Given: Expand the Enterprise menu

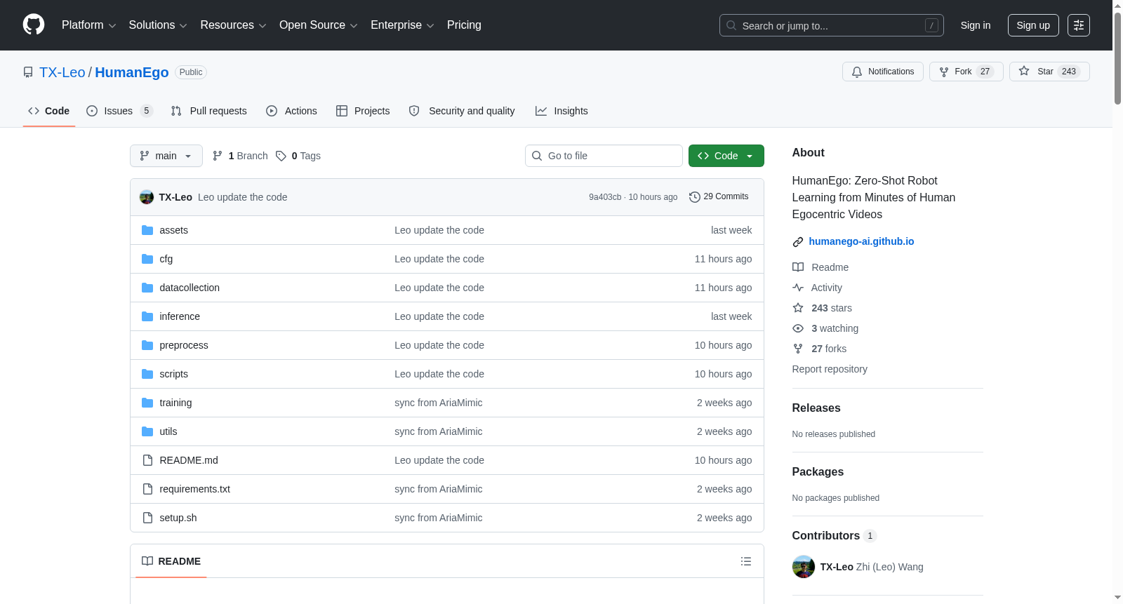Looking at the screenshot, I should pyautogui.click(x=403, y=25).
